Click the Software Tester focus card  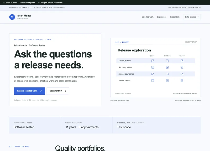point(35,125)
